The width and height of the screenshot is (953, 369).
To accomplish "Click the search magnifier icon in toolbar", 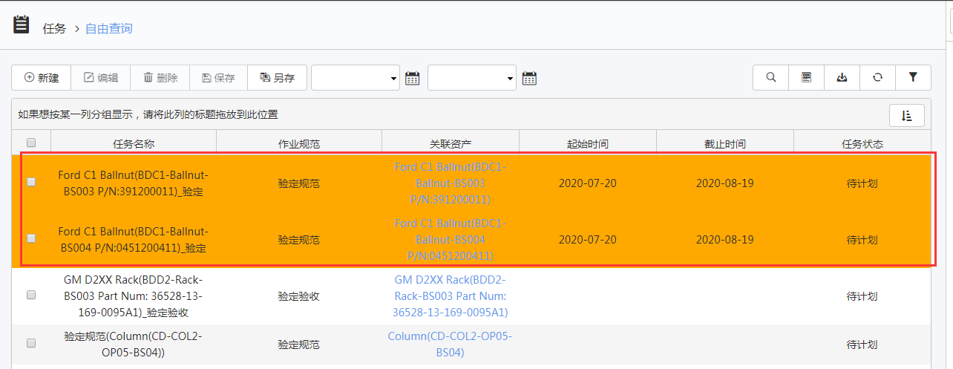I will (770, 77).
